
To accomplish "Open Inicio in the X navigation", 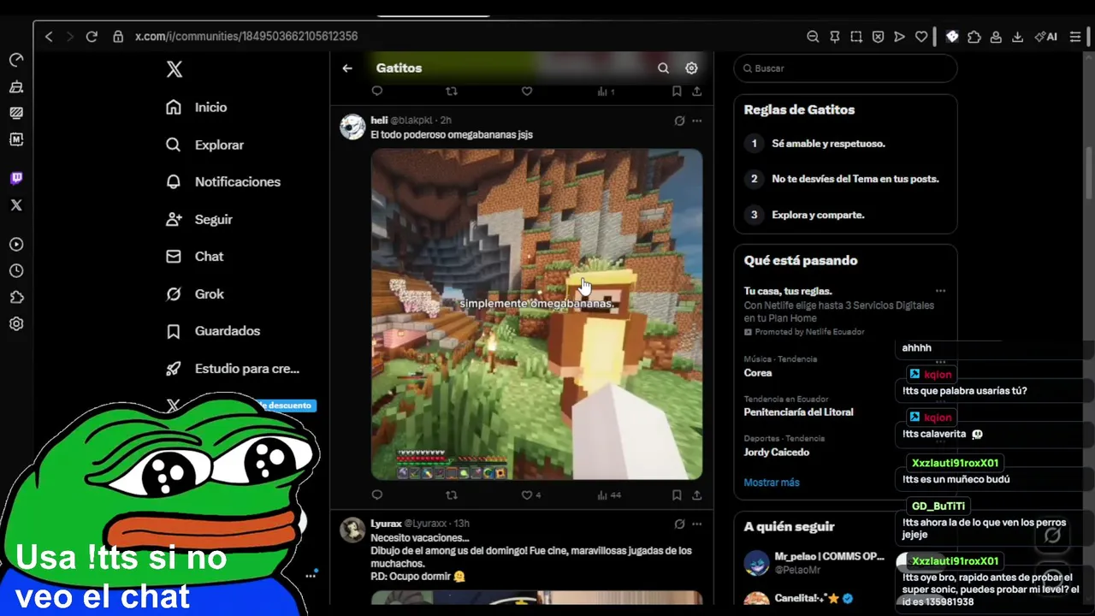I will coord(197,107).
